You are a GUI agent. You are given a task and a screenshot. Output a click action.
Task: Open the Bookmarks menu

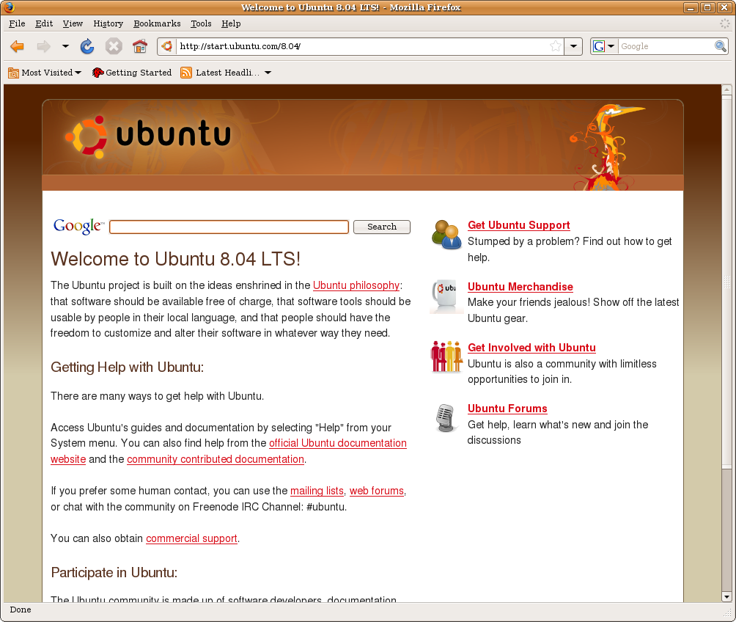157,23
